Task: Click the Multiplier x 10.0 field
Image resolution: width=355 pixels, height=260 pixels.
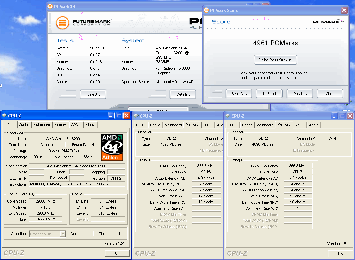Action: (45, 207)
